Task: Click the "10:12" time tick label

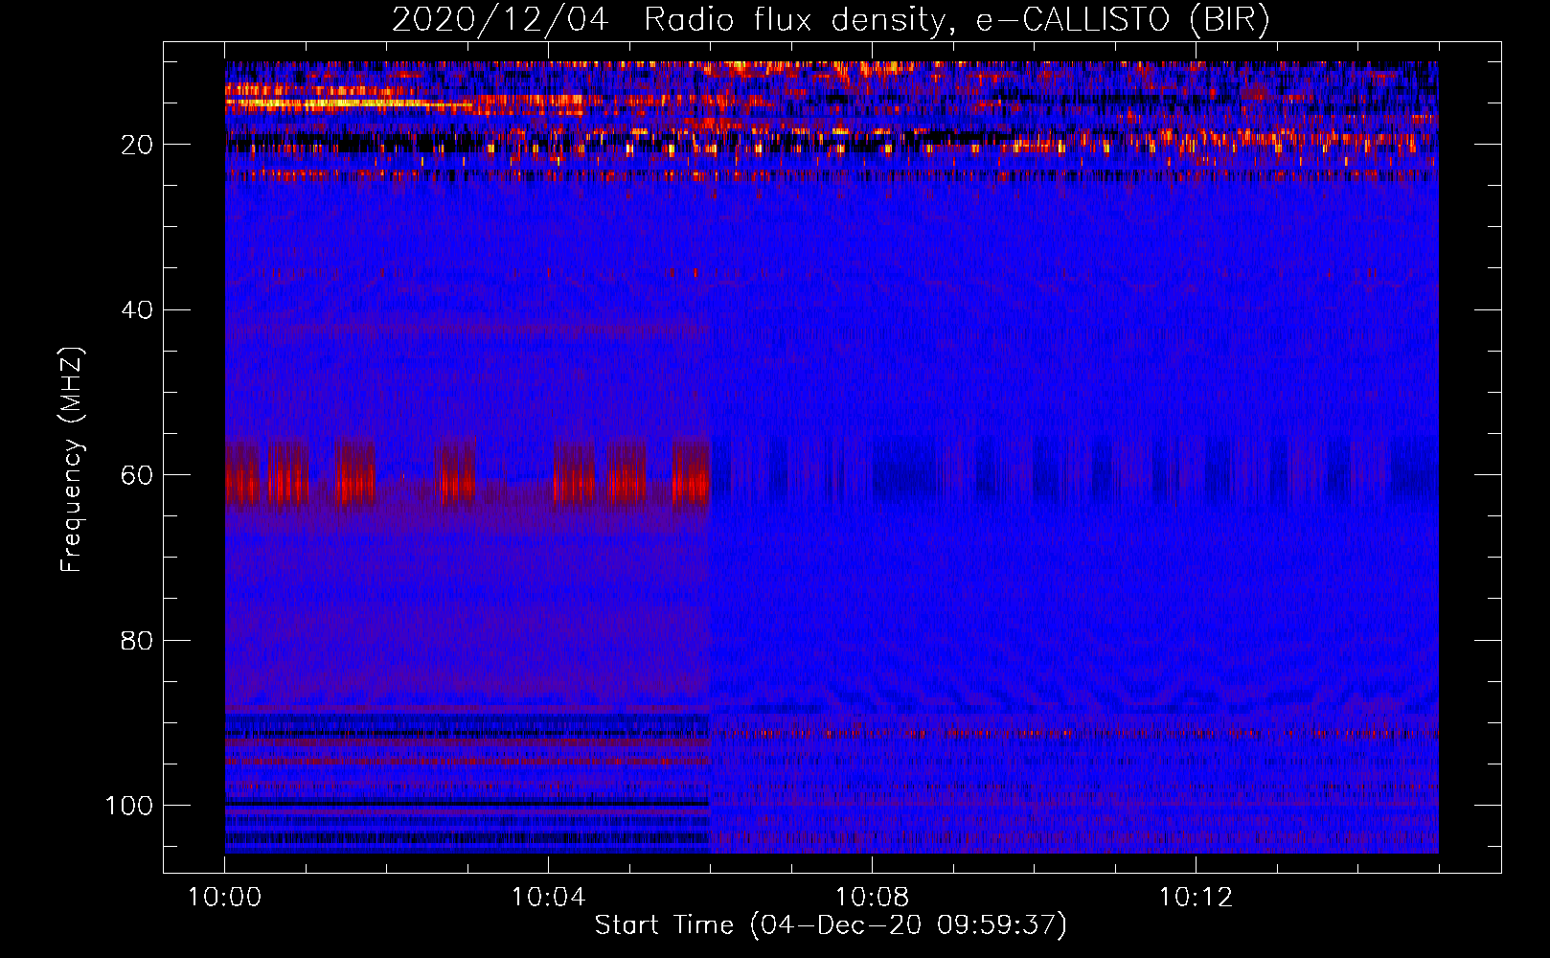Action: click(x=1196, y=898)
